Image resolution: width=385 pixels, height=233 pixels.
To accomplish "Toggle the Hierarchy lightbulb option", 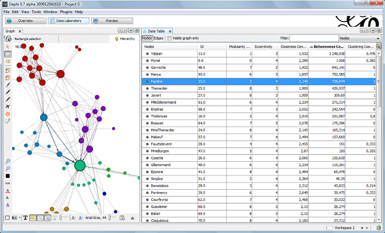I will tap(125, 39).
